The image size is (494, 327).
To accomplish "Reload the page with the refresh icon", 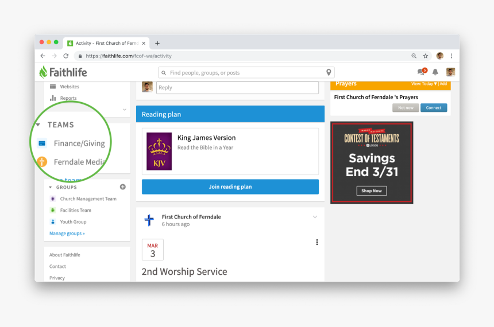I will coord(66,56).
